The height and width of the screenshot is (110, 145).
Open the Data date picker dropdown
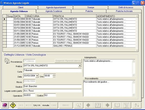pyautogui.click(x=37, y=76)
